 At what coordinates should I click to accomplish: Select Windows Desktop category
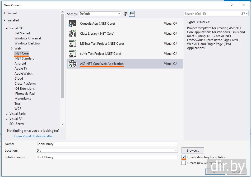click(27, 43)
